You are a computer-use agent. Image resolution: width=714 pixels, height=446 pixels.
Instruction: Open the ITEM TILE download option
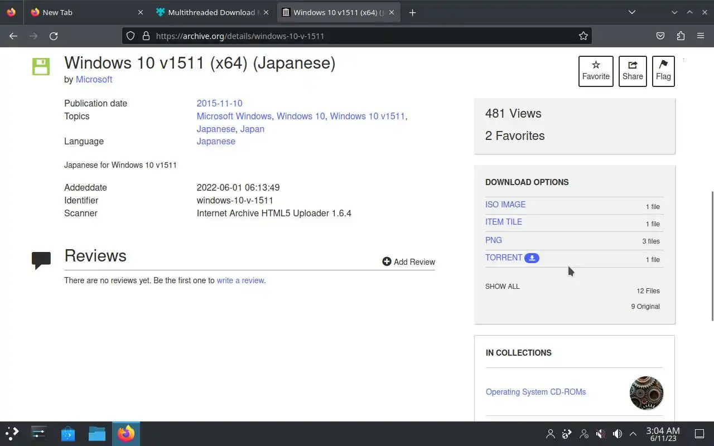click(x=504, y=222)
